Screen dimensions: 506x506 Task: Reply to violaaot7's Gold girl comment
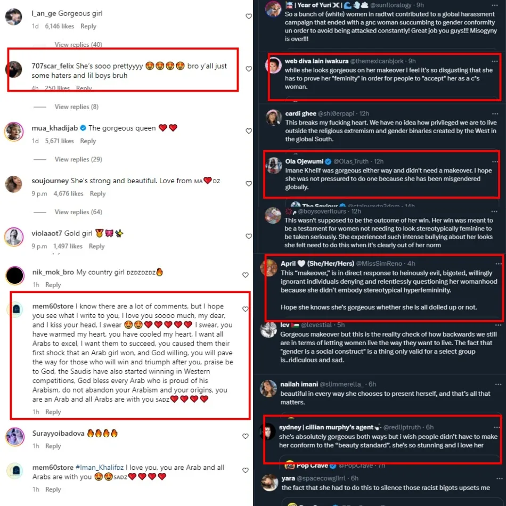96,246
